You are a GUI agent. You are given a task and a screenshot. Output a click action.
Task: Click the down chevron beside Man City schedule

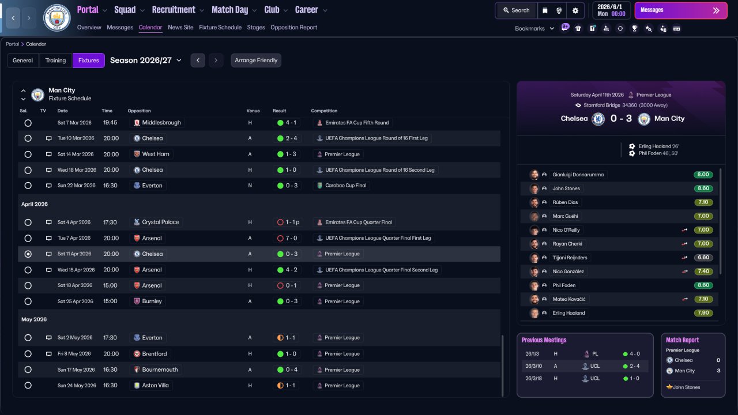click(x=23, y=99)
